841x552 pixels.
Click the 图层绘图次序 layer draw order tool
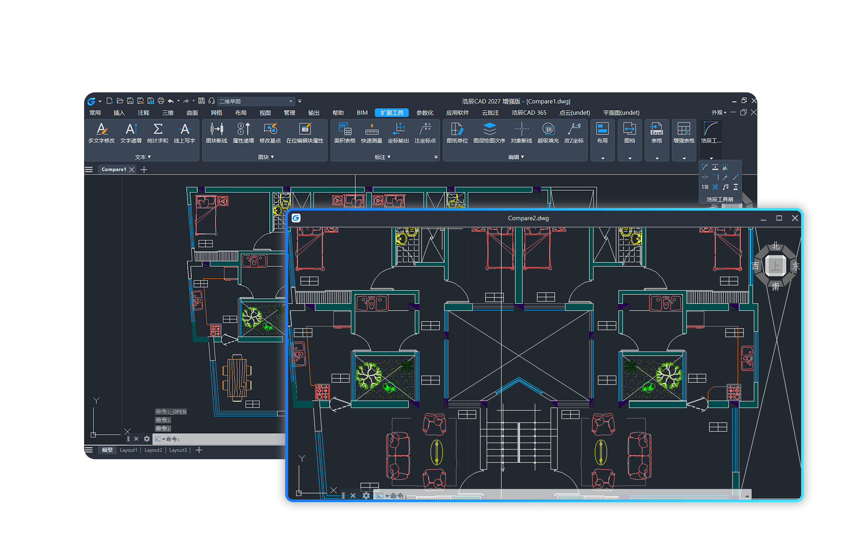(x=489, y=133)
